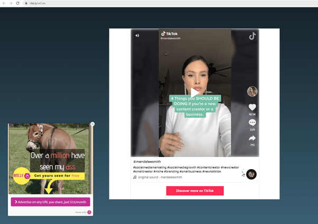
Task: Click the #newcreator hashtag
Action: tap(230, 168)
